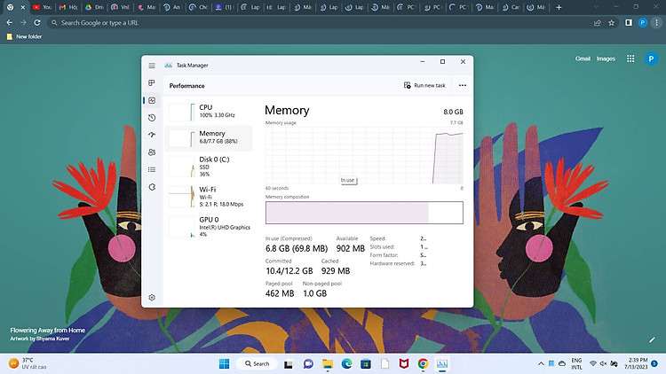This screenshot has height=374, width=666.
Task: Bookmark this tab with the star icon
Action: coord(612,22)
